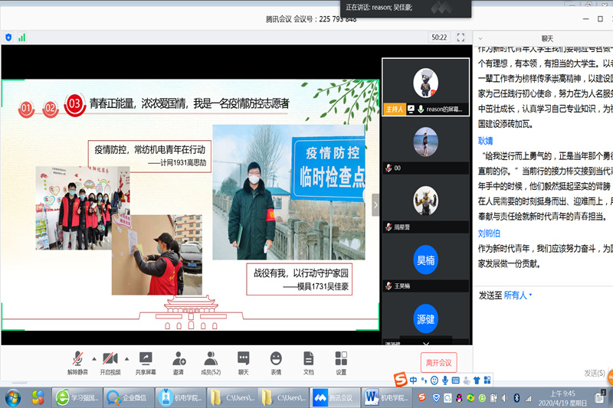The width and height of the screenshot is (613, 408).
Task: Open video options arrow beside camera
Action: [126, 358]
